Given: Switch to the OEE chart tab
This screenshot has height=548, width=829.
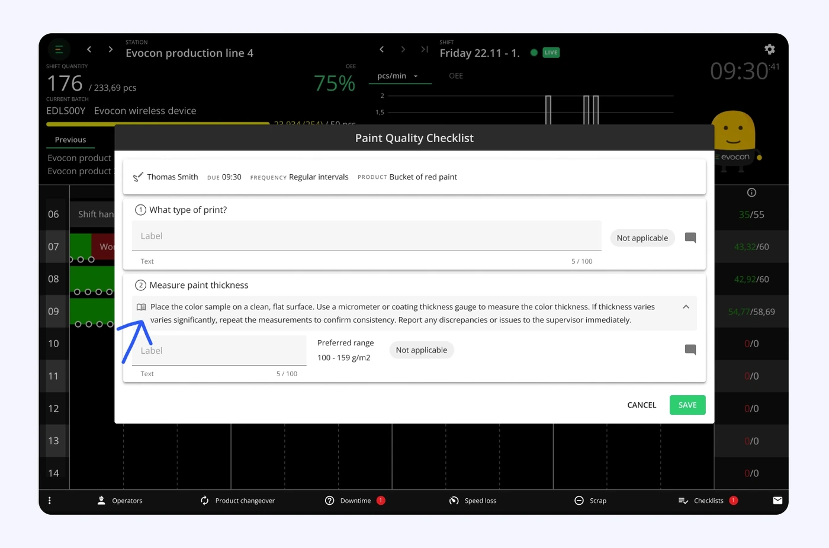Looking at the screenshot, I should (x=456, y=76).
